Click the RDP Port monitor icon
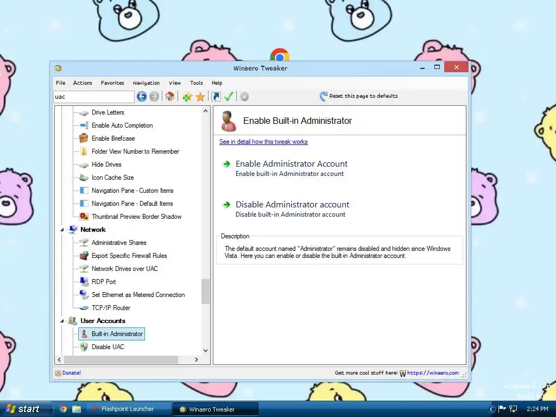 (84, 282)
